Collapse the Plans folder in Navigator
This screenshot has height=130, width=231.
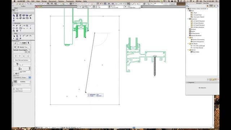tap(188, 10)
